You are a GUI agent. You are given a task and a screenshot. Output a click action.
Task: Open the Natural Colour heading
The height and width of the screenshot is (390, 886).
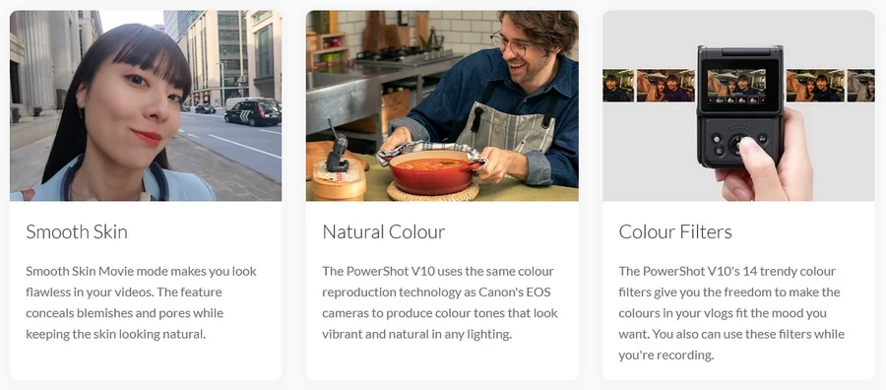pos(384,231)
